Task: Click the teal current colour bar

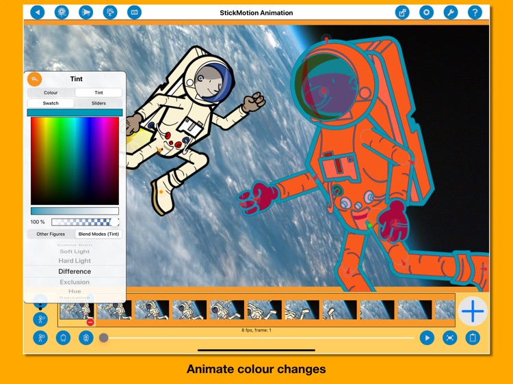Action: tap(75, 113)
